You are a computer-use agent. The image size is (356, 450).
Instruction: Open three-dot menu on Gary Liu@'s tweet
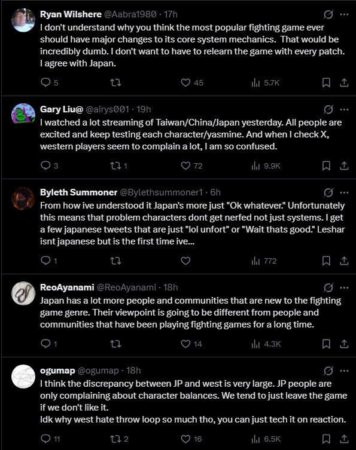344,109
